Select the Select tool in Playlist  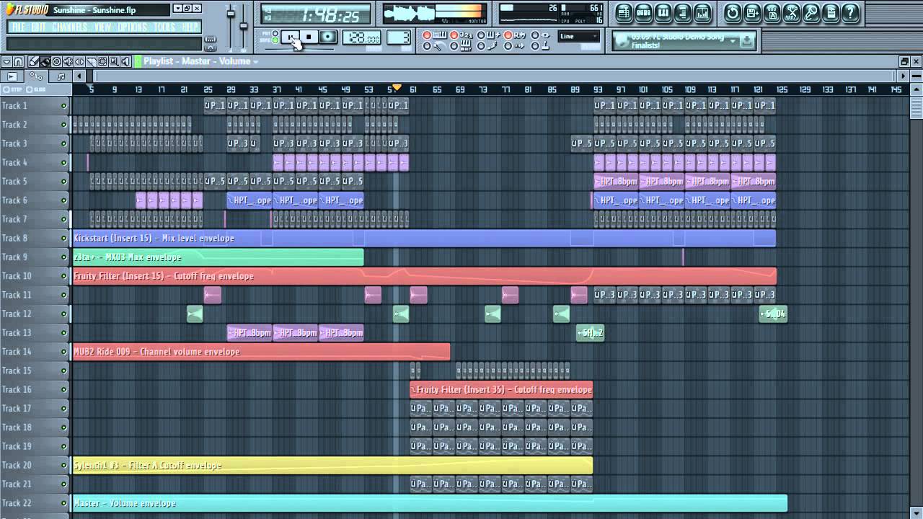point(102,62)
